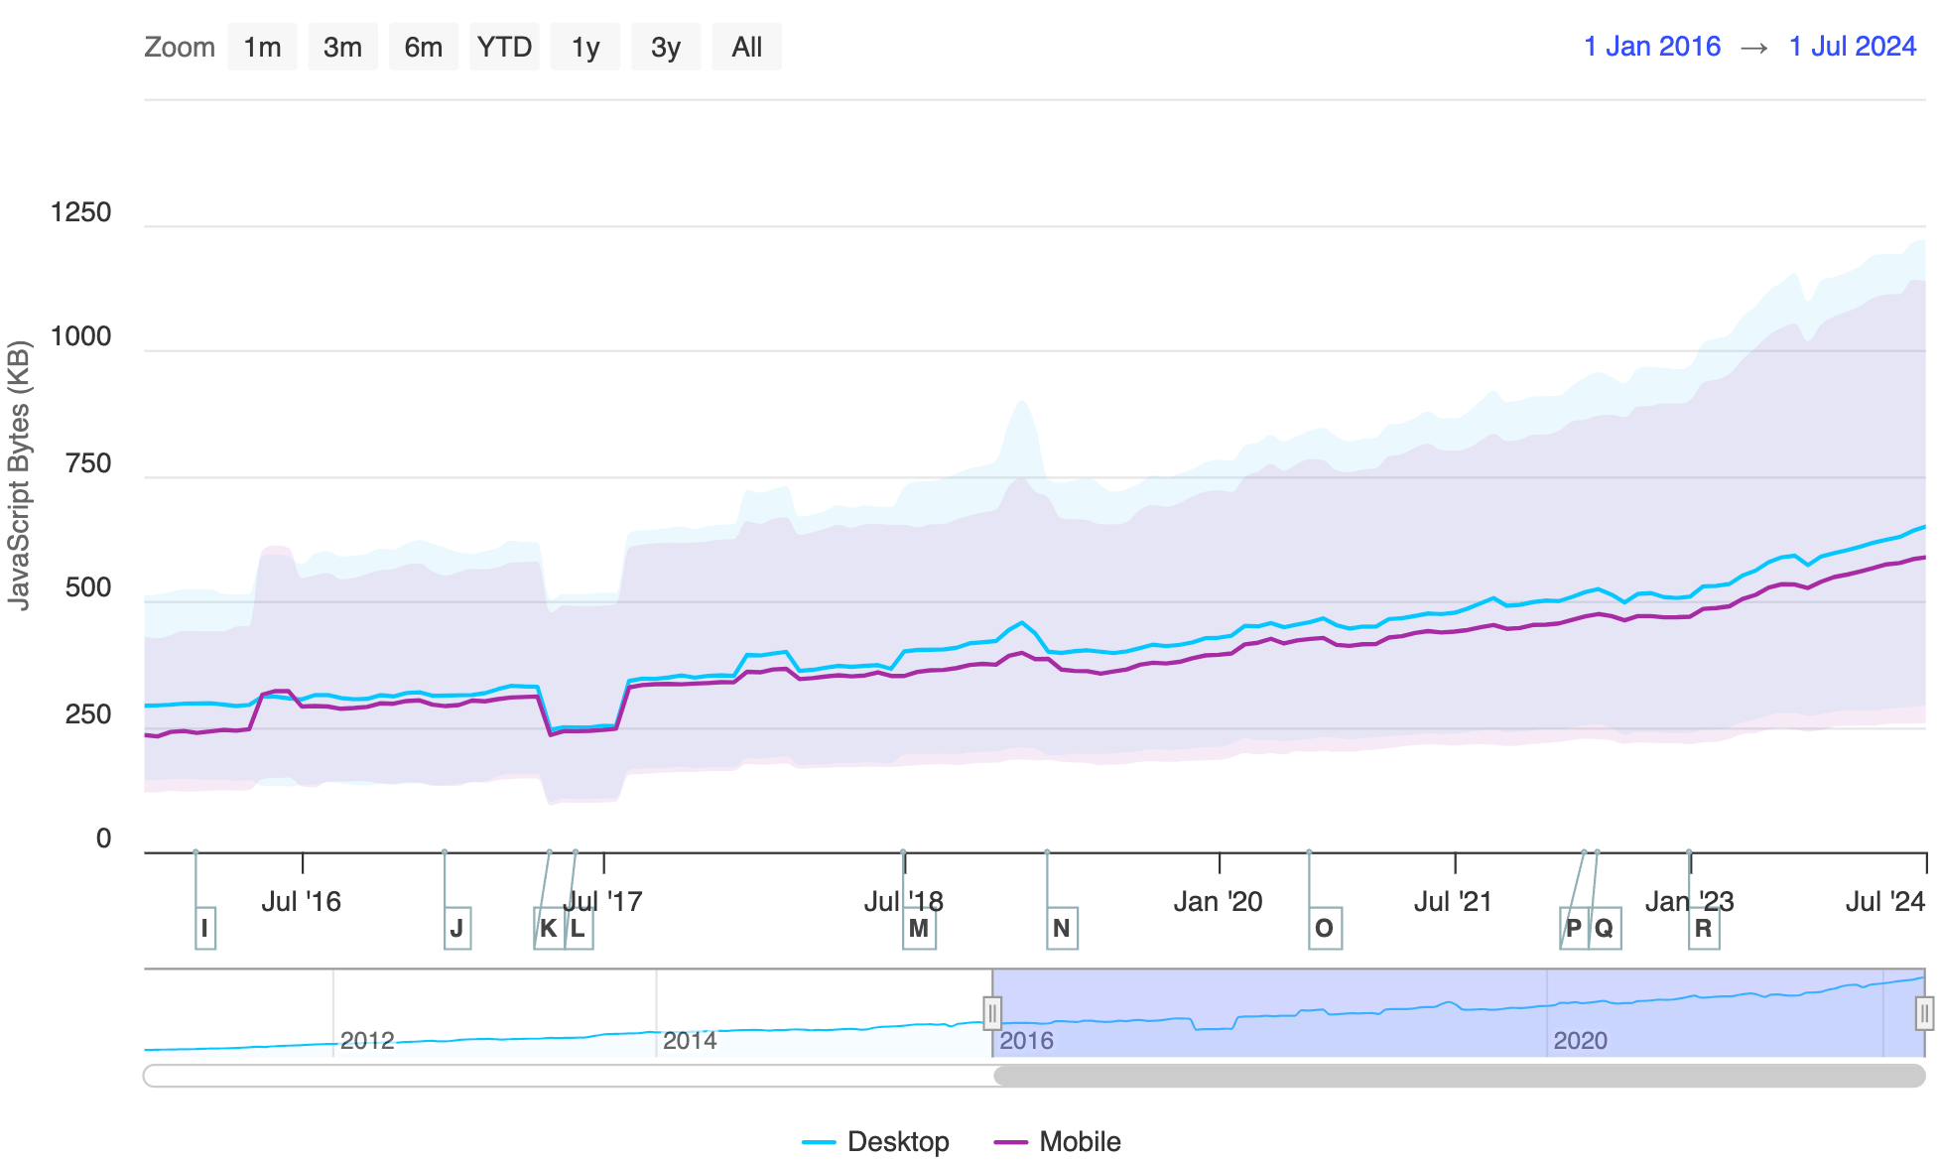Click the flag marker labeled I
Viewport: 1939px width, 1161px height.
pyautogui.click(x=205, y=929)
